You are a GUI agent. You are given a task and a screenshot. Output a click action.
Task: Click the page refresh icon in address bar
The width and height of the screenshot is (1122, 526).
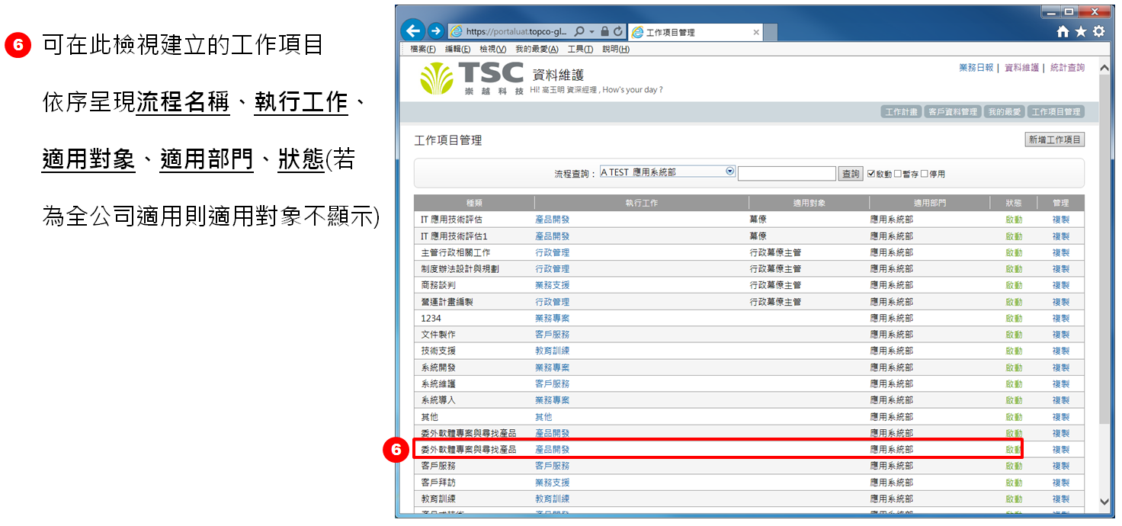(617, 32)
